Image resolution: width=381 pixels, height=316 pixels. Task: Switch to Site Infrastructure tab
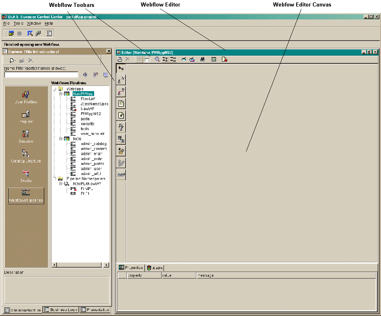point(23,310)
